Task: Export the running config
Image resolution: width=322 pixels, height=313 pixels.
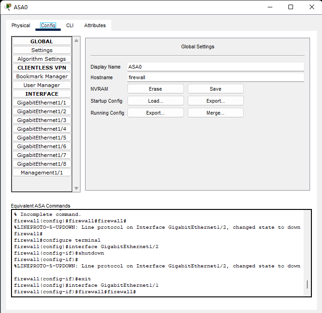Action: click(x=155, y=113)
